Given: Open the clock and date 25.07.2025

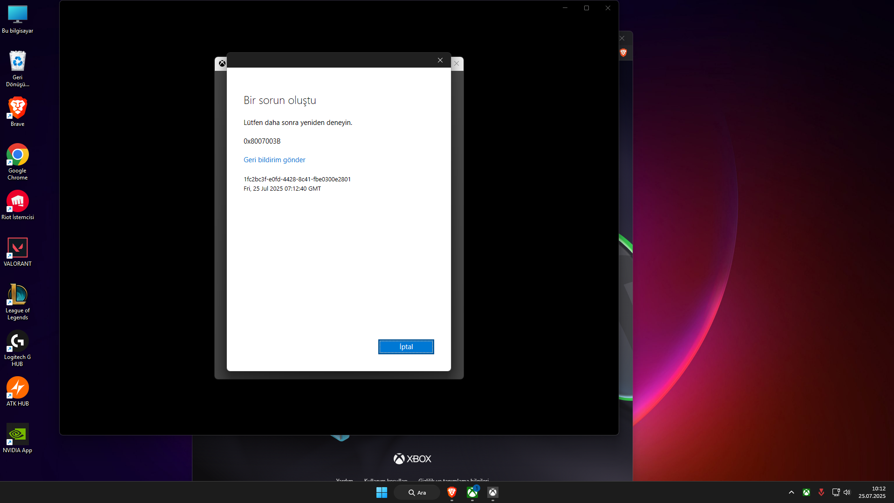Looking at the screenshot, I should pyautogui.click(x=872, y=492).
